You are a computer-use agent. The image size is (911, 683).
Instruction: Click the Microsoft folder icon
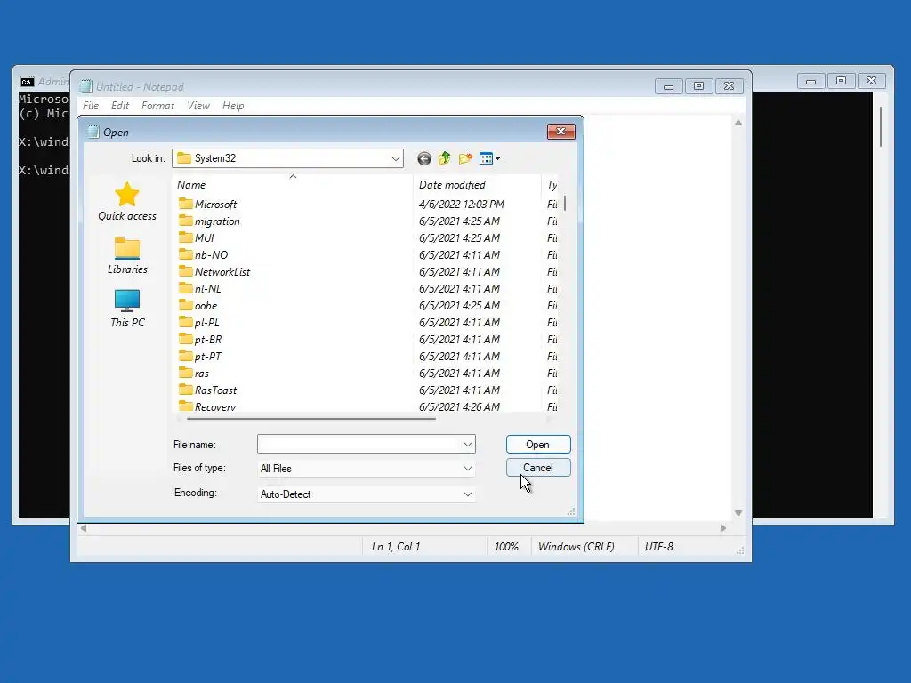pyautogui.click(x=185, y=204)
